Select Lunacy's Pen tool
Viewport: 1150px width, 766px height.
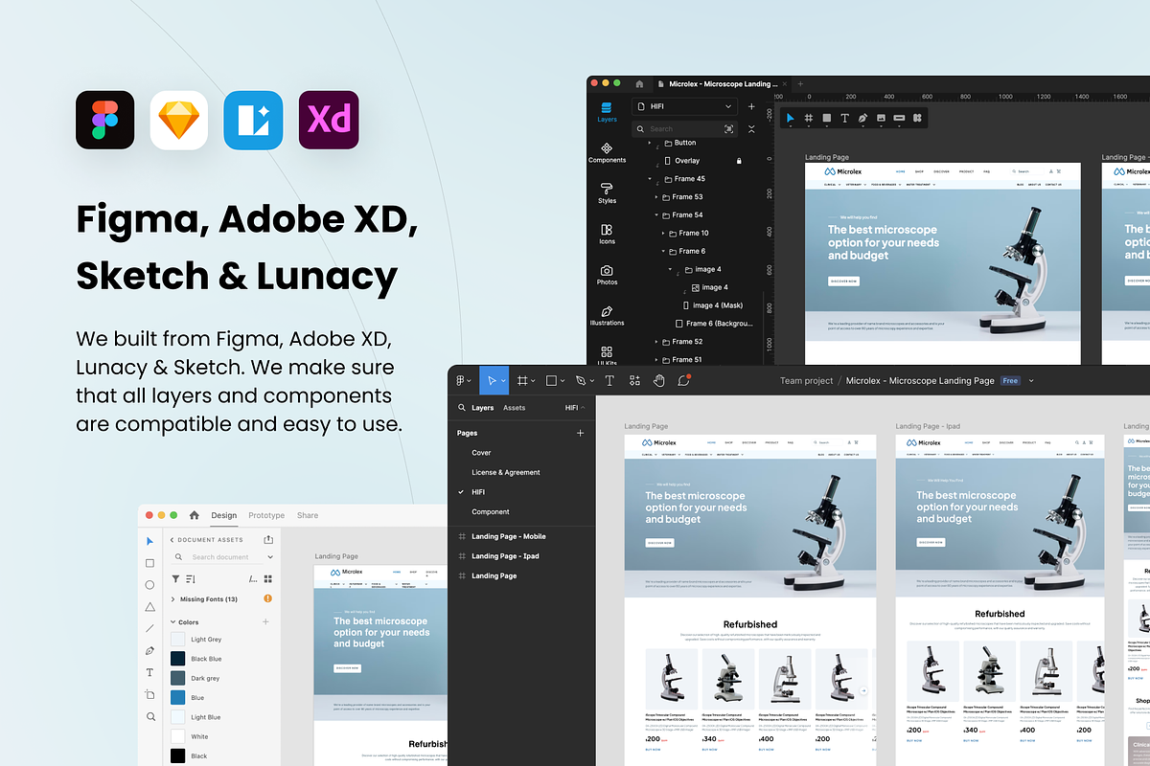click(862, 118)
